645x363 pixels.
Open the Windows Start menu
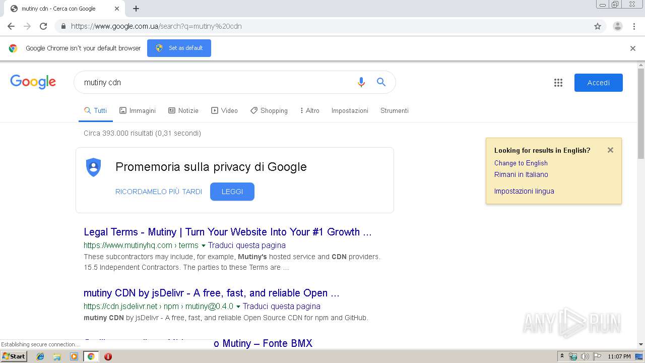(14, 356)
